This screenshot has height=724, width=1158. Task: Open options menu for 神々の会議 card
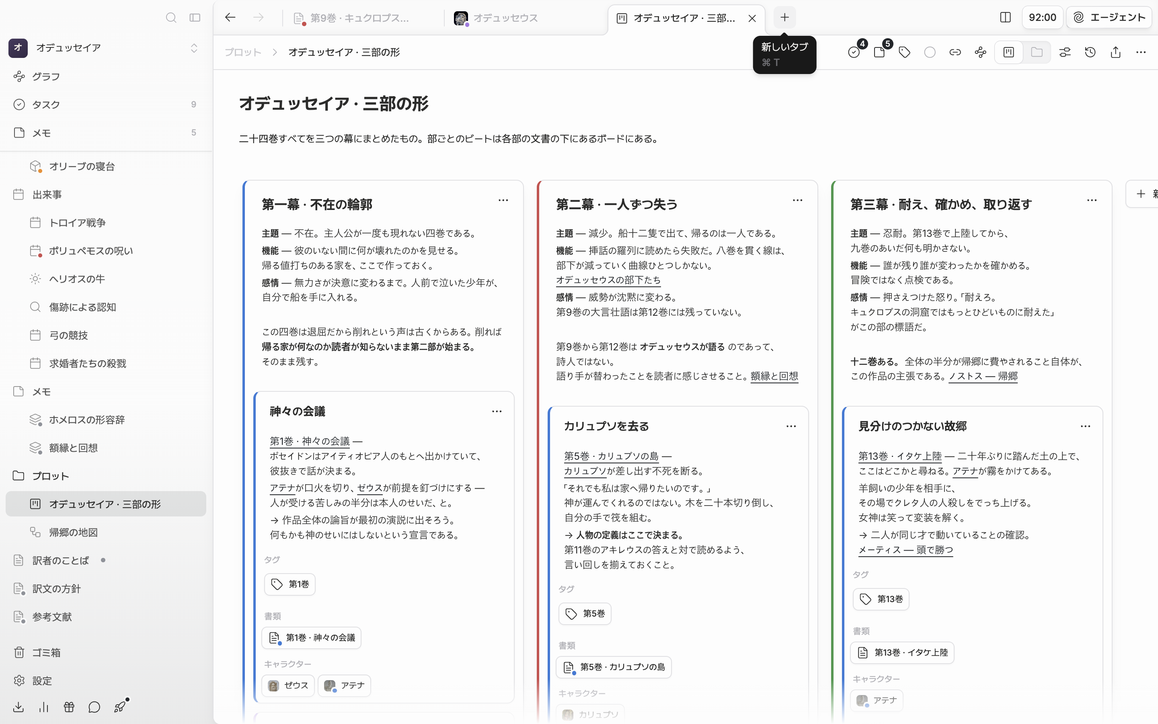[497, 411]
